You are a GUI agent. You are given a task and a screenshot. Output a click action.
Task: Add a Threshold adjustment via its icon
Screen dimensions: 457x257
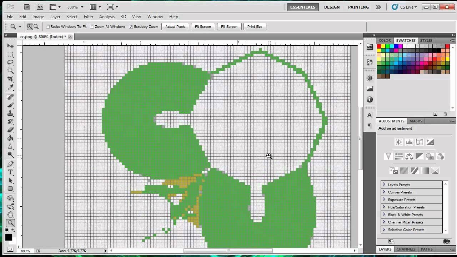414,171
